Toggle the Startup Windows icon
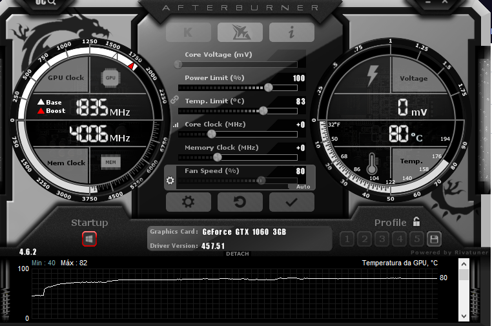The height and width of the screenshot is (326, 492). (x=89, y=239)
